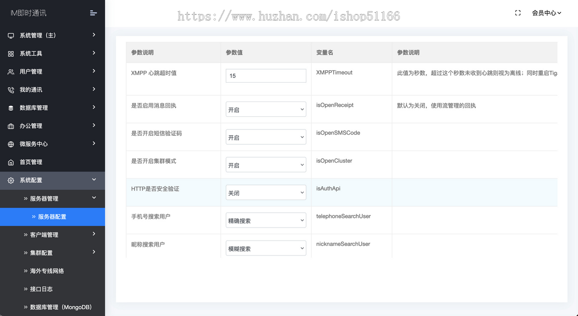Open the 是否启用消息回执 dropdown
Image resolution: width=578 pixels, height=316 pixels.
click(266, 109)
